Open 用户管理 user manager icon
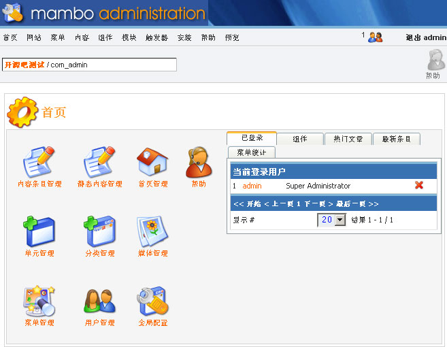Viewport: 447px width, 347px height. [x=99, y=301]
